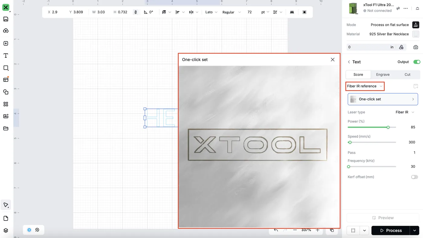Turn off the Output toggle
Image resolution: width=423 pixels, height=238 pixels.
click(417, 62)
